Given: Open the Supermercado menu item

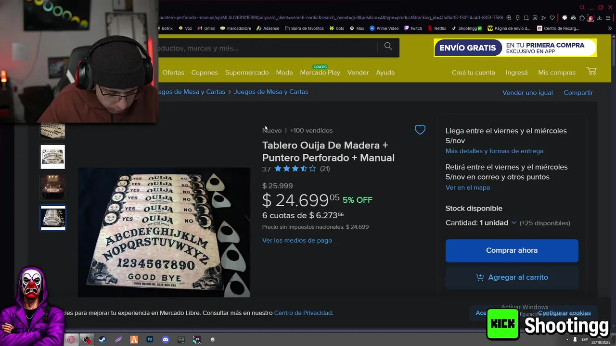Looking at the screenshot, I should (247, 73).
